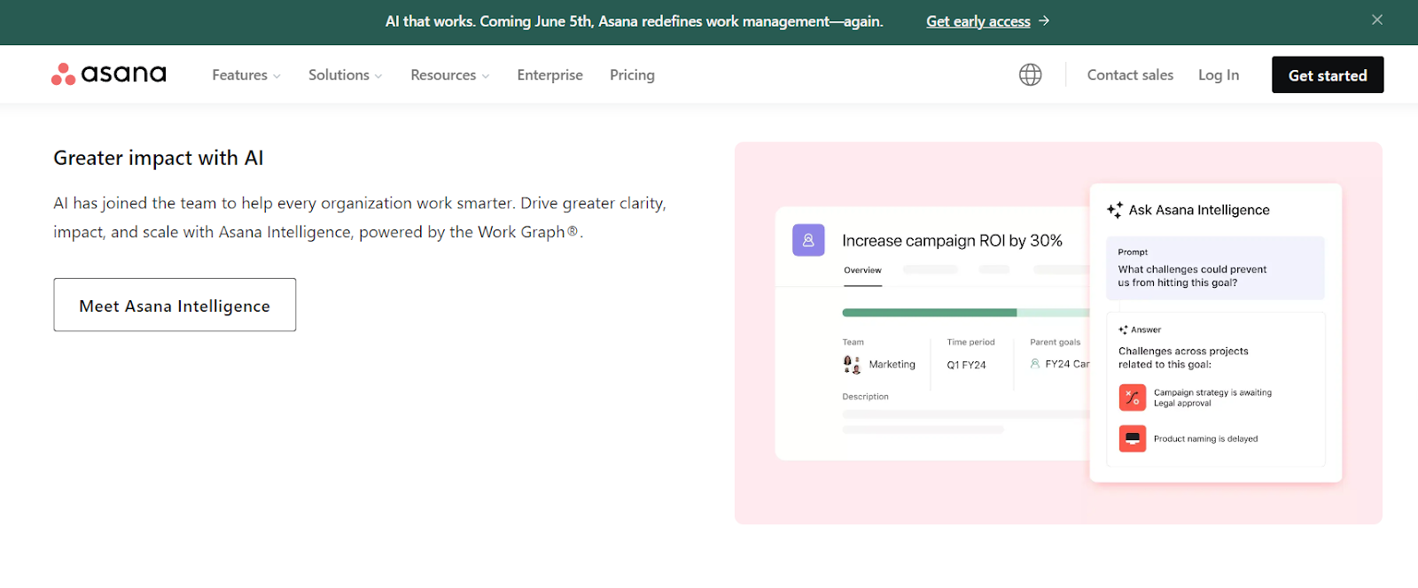This screenshot has height=588, width=1418.
Task: Click the Product naming is delayed text
Action: click(1205, 439)
